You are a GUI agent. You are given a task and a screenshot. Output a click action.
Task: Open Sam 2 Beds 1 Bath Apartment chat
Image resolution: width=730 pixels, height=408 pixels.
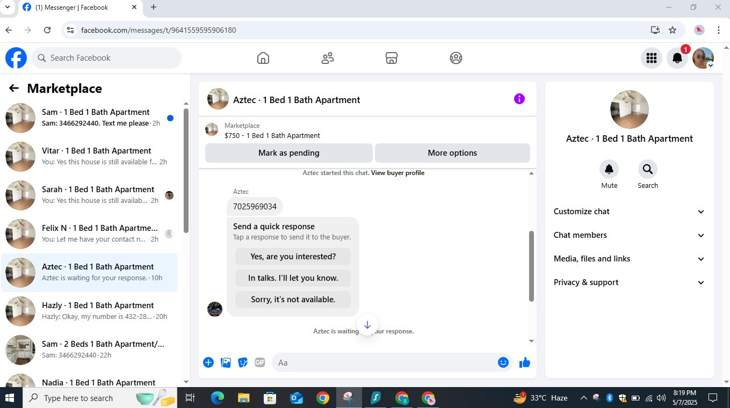(x=89, y=350)
